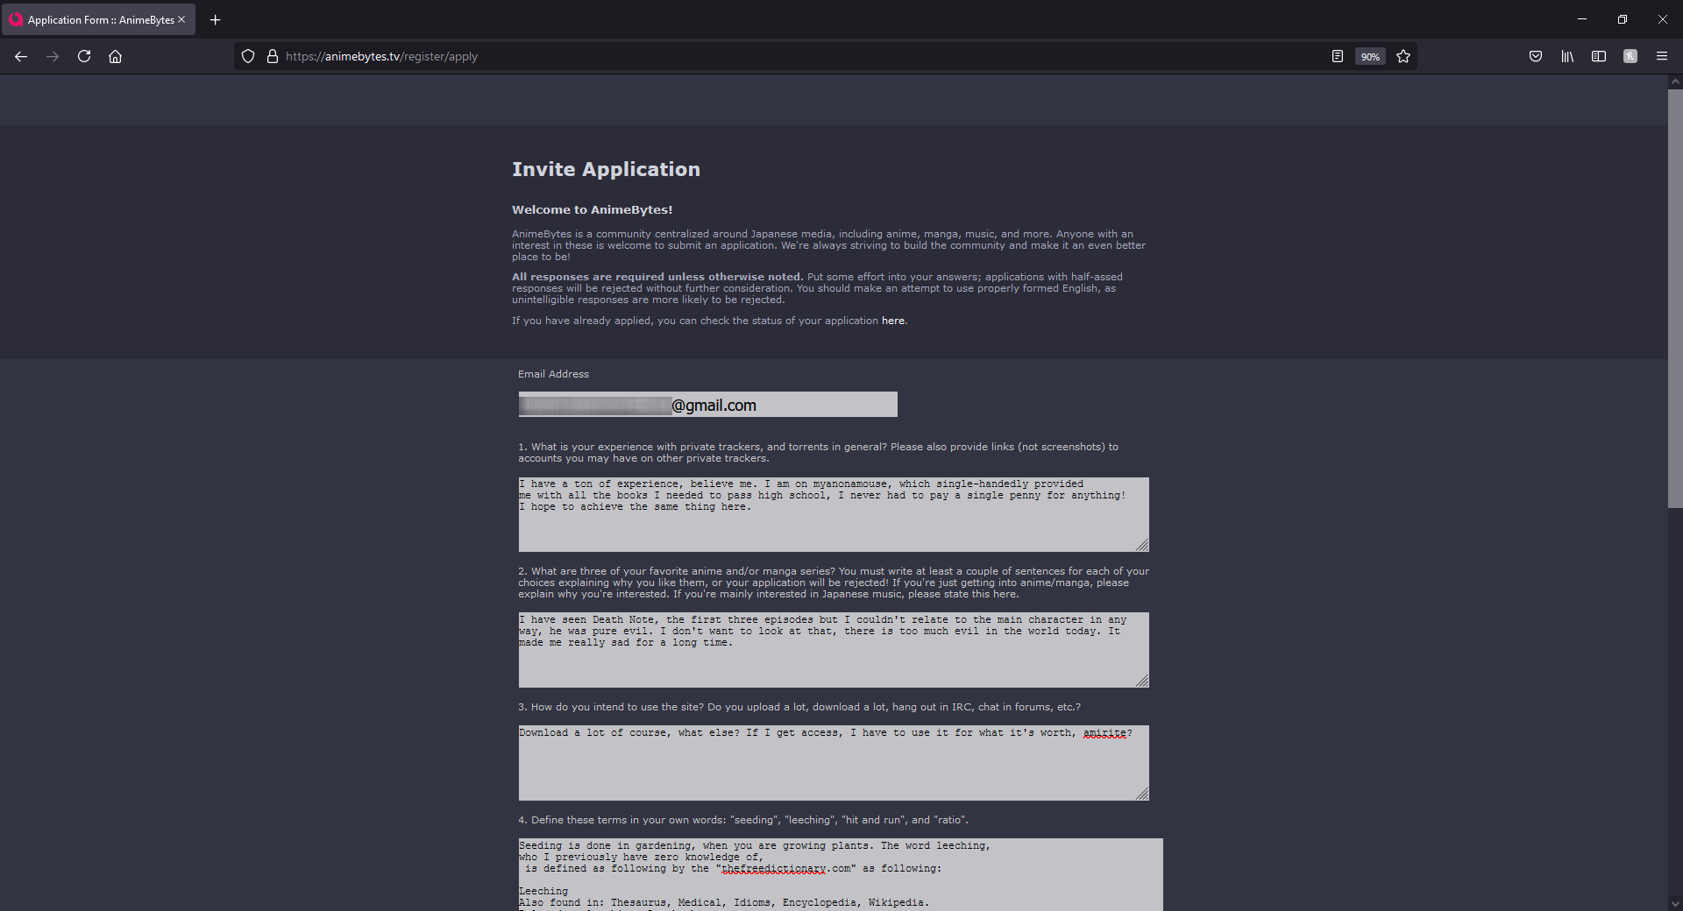Open the browser home page

click(115, 56)
